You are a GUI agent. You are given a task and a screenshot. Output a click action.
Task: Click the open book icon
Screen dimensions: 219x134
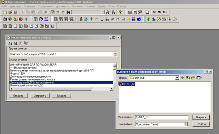pos(148,12)
